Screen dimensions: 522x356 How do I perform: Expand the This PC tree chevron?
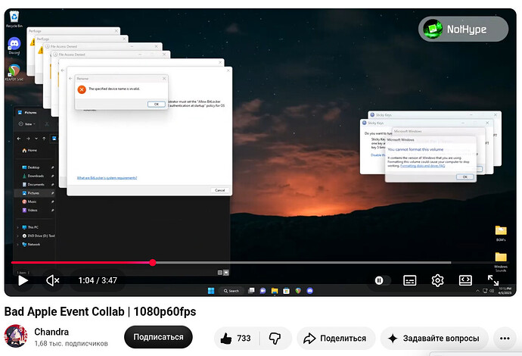[x=18, y=227]
